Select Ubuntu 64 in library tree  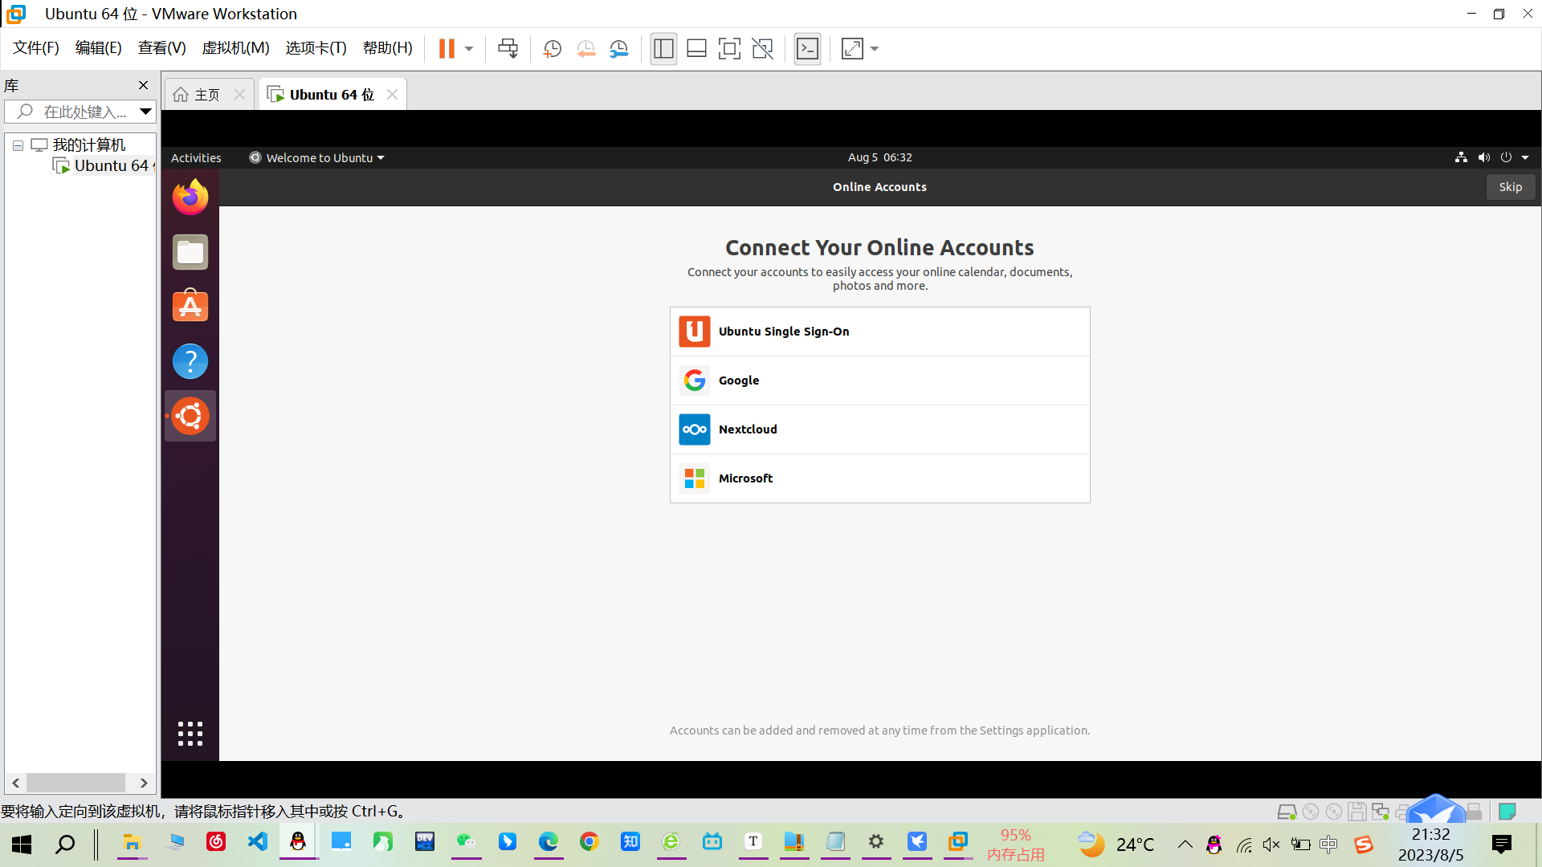coord(103,165)
